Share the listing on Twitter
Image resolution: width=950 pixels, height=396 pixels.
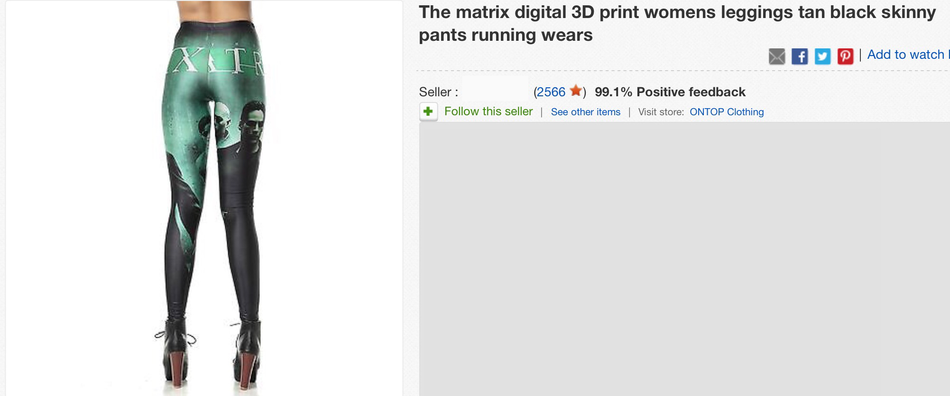pos(822,56)
